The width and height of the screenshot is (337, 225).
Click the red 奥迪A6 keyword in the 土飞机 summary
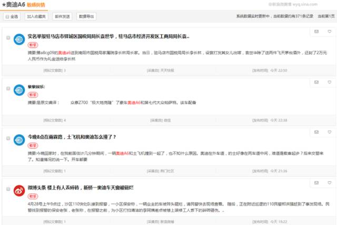[123, 154]
